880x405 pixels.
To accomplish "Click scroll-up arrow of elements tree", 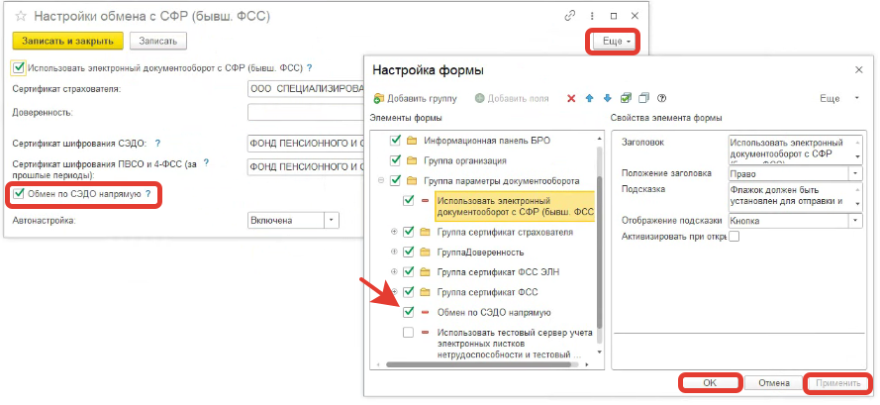I will [600, 138].
